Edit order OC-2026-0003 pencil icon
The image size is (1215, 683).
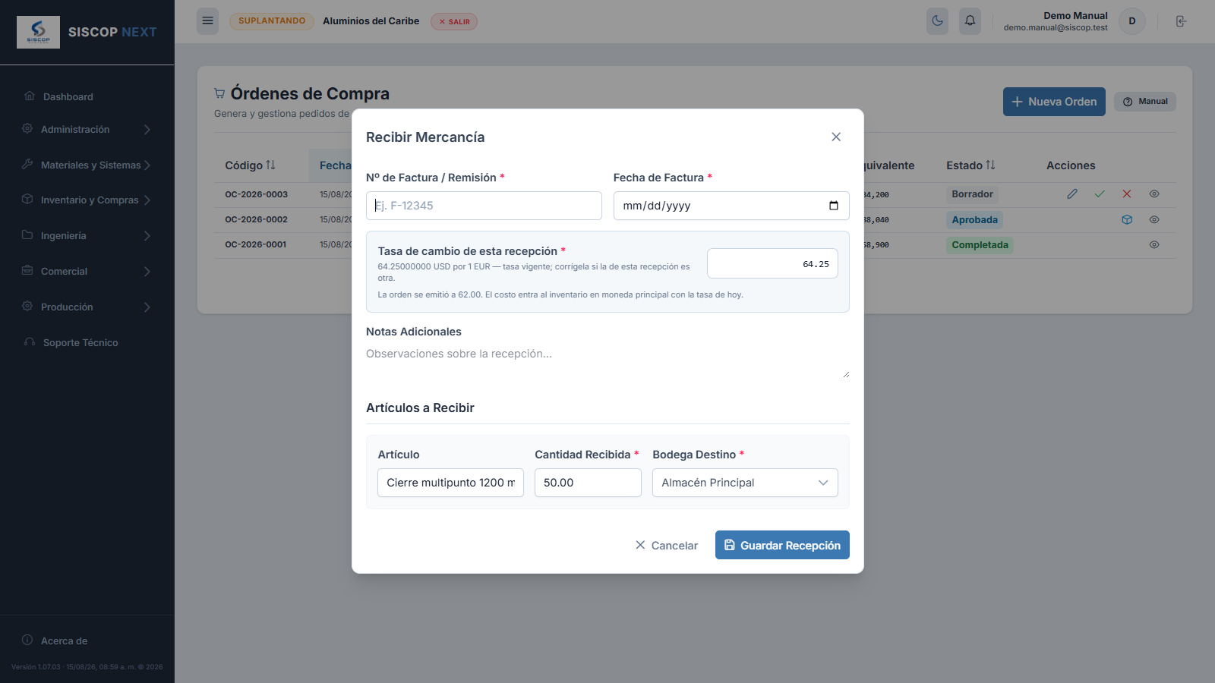1072,194
